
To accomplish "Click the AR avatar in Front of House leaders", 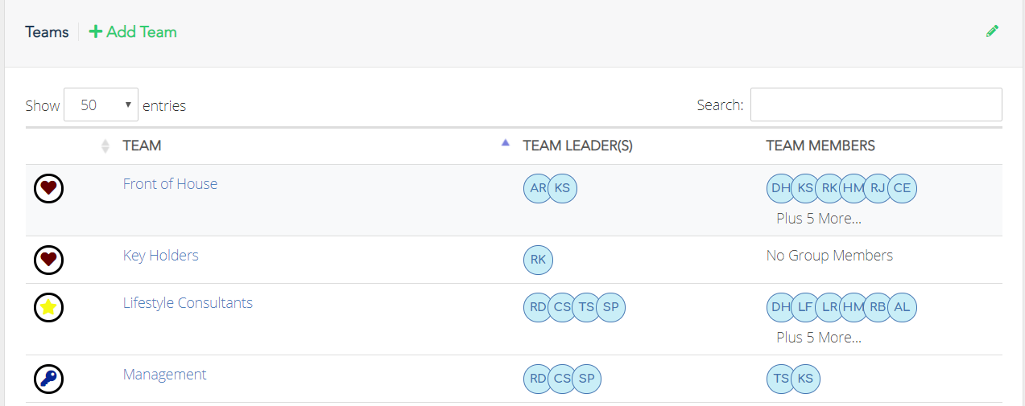I will 538,188.
